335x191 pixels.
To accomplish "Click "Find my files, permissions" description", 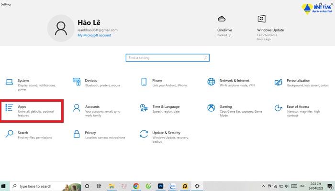I will [x=35, y=138].
